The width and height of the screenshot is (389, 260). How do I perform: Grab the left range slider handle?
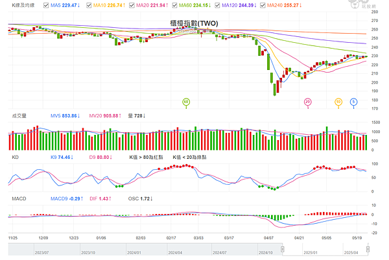(x=282, y=249)
